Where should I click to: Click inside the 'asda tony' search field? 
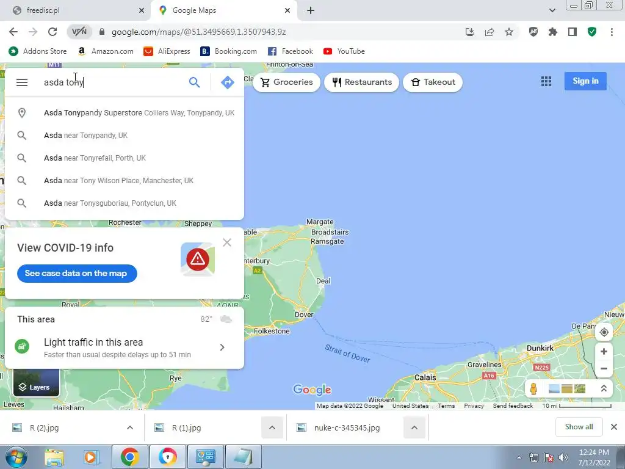pyautogui.click(x=112, y=82)
